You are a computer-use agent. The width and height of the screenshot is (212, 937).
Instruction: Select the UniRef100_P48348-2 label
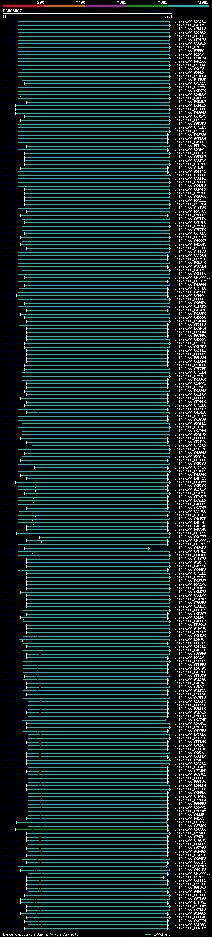(192, 526)
